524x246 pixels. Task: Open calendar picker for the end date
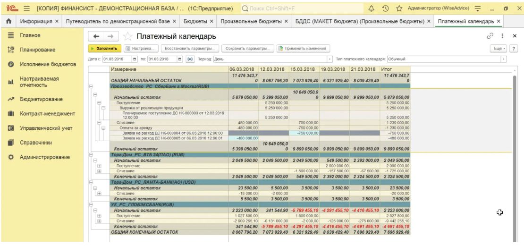click(179, 59)
